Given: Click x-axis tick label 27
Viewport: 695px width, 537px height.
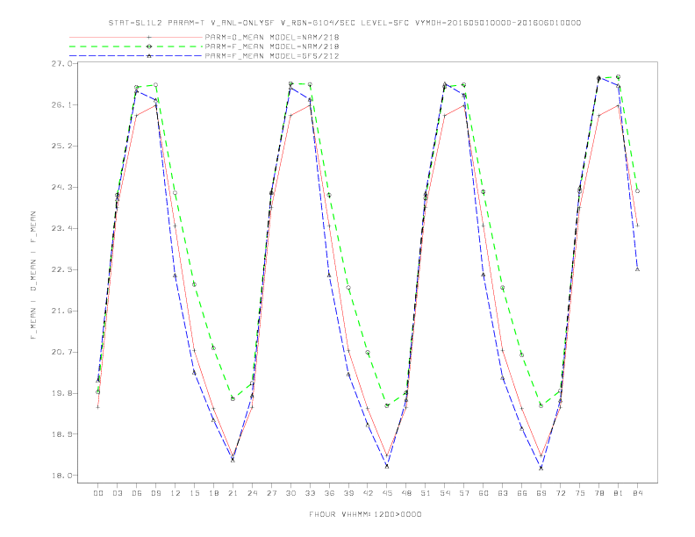Looking at the screenshot, I should tap(271, 493).
